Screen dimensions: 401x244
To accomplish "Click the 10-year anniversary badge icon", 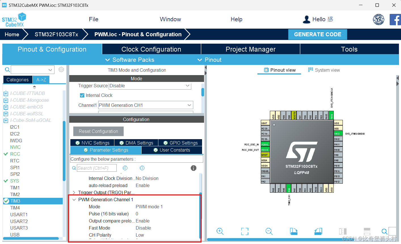I will (379, 20).
